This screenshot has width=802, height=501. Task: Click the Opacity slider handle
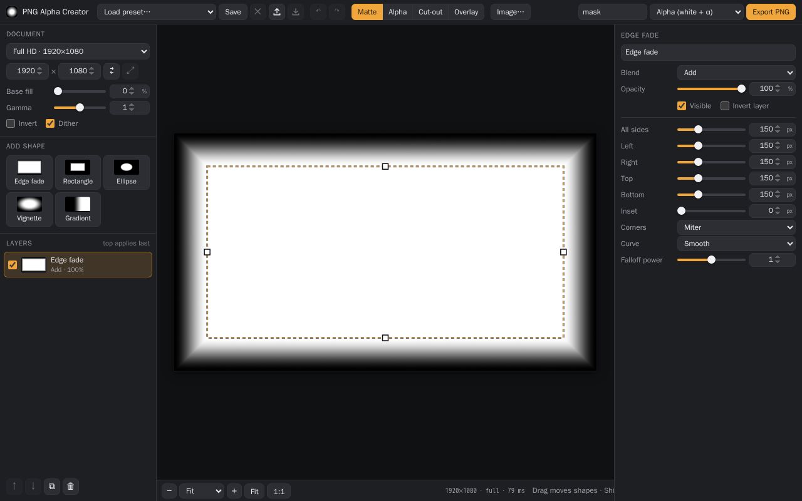pos(741,89)
